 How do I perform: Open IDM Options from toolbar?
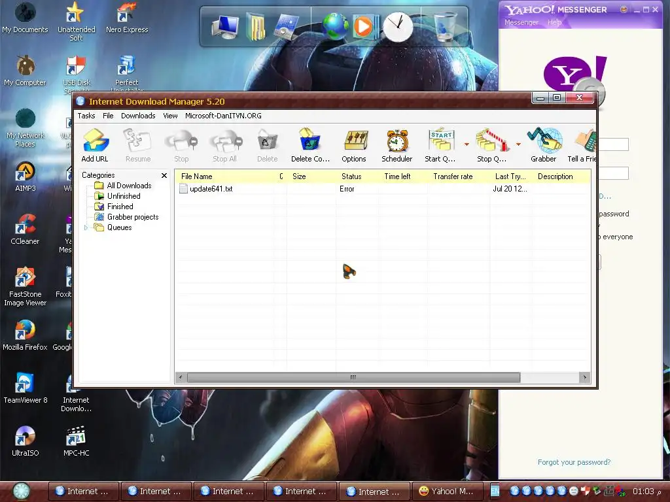[x=354, y=145]
